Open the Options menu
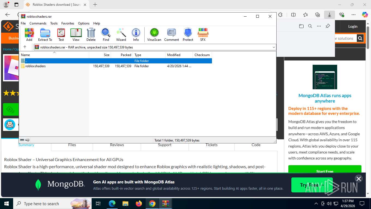371x209 pixels. click(x=84, y=23)
